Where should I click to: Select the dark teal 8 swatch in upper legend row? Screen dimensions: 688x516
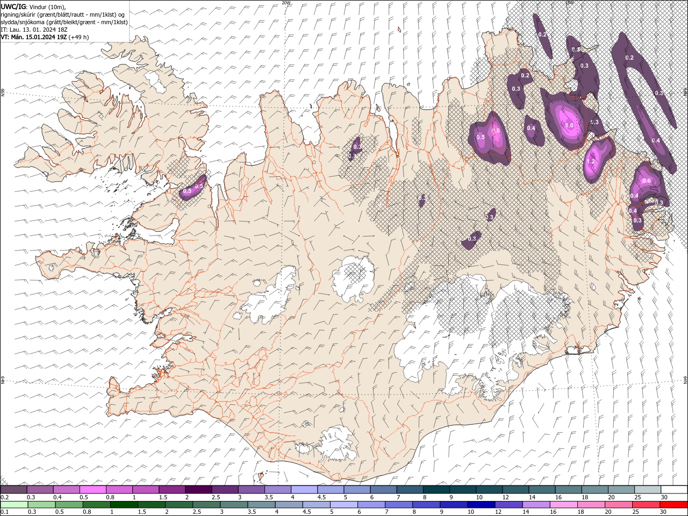click(x=436, y=489)
